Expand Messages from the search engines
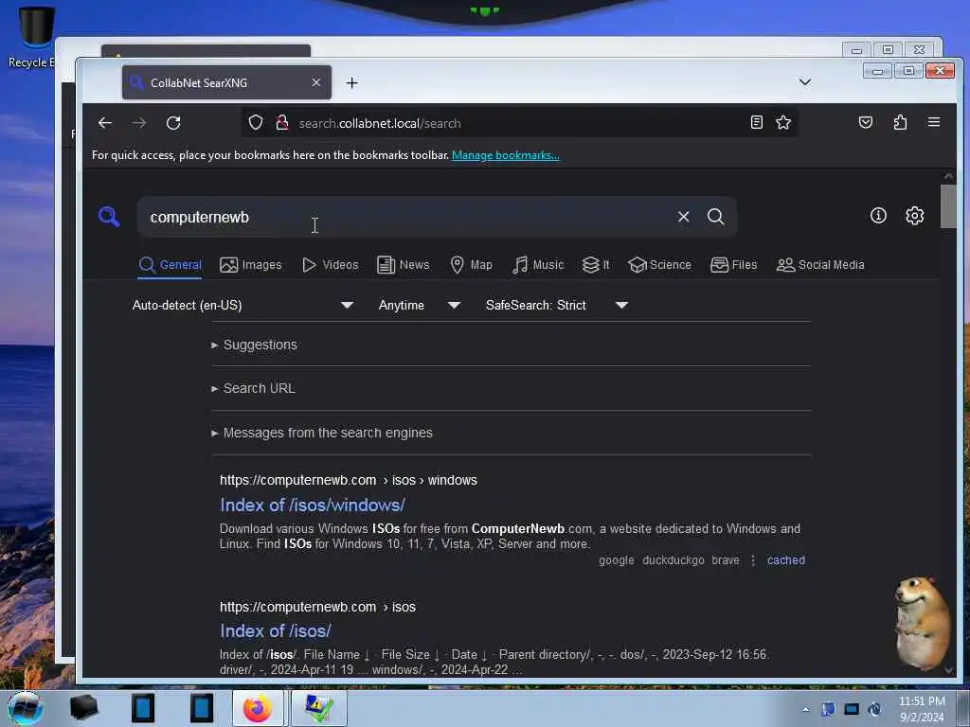This screenshot has width=970, height=727. coord(322,433)
